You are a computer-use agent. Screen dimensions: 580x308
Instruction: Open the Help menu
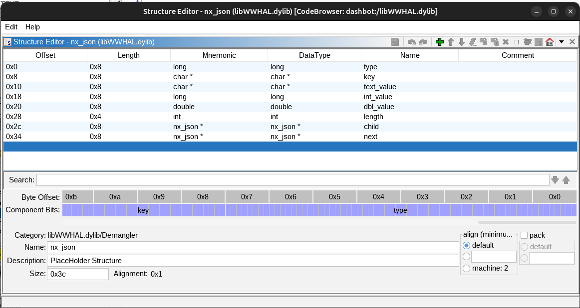coord(32,27)
